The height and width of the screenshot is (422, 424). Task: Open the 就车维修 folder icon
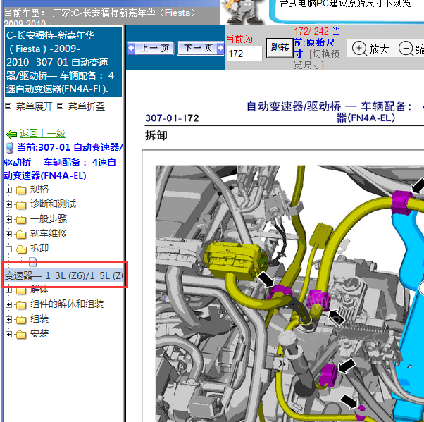click(21, 235)
